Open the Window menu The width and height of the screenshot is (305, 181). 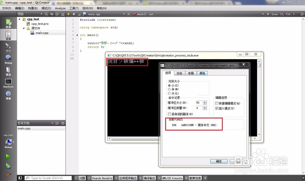88,8
